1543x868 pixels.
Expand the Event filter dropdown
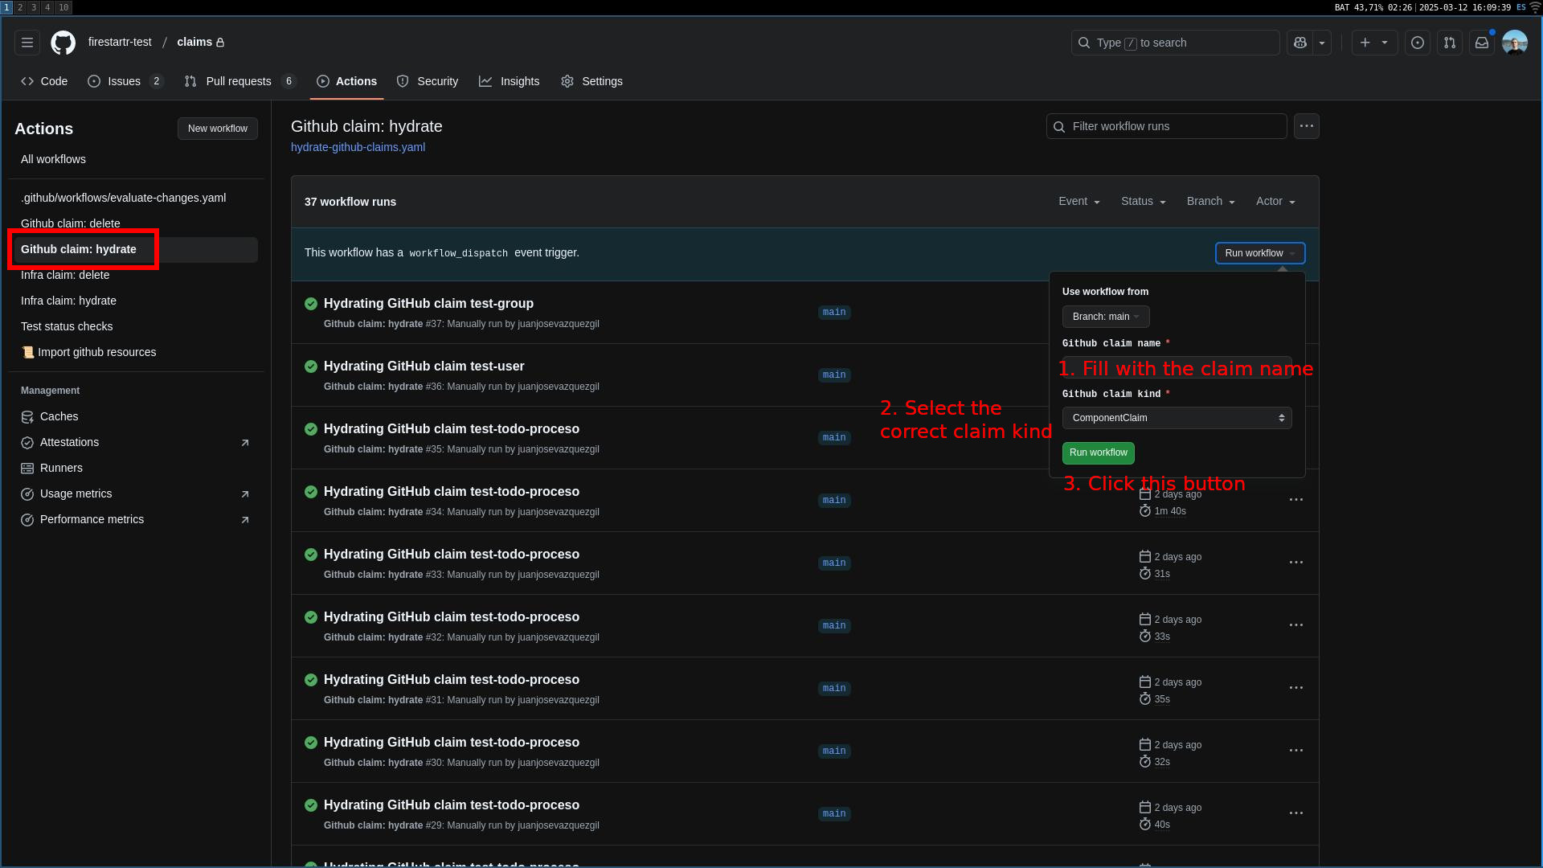coord(1078,202)
